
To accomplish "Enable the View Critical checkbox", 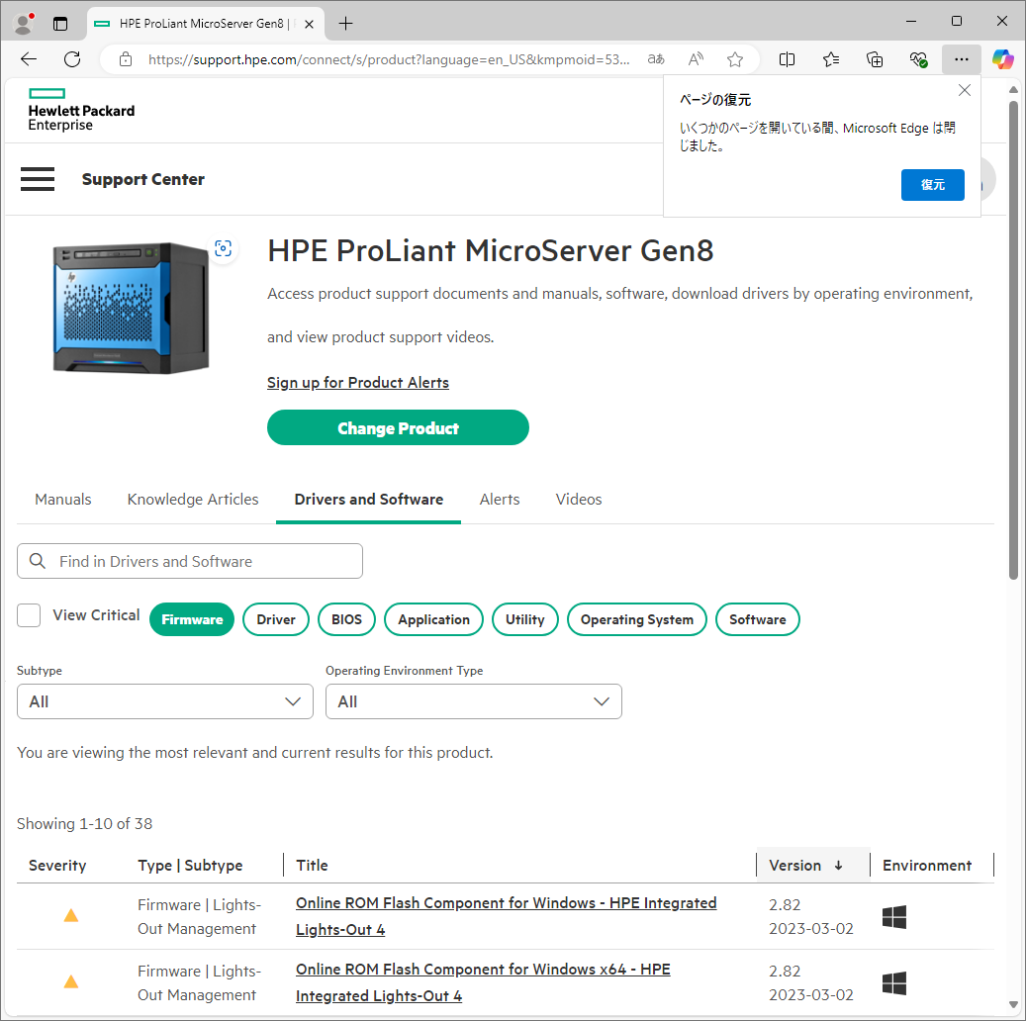I will 29,615.
